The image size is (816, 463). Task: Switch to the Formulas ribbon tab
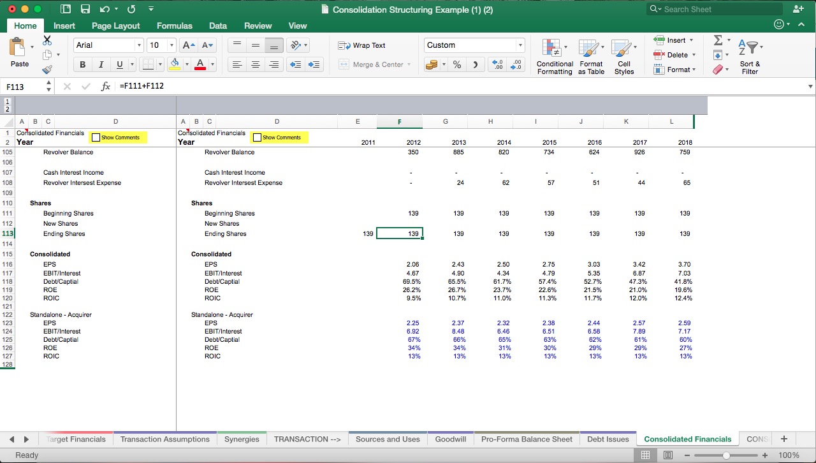coord(174,26)
